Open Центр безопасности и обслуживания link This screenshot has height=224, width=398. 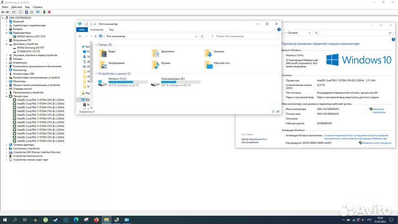point(254,140)
